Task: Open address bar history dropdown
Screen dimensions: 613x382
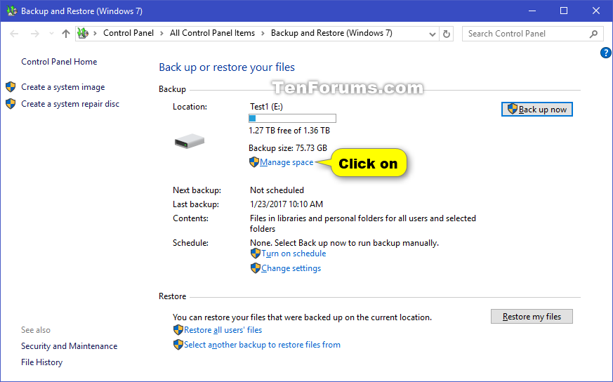Action: point(433,34)
